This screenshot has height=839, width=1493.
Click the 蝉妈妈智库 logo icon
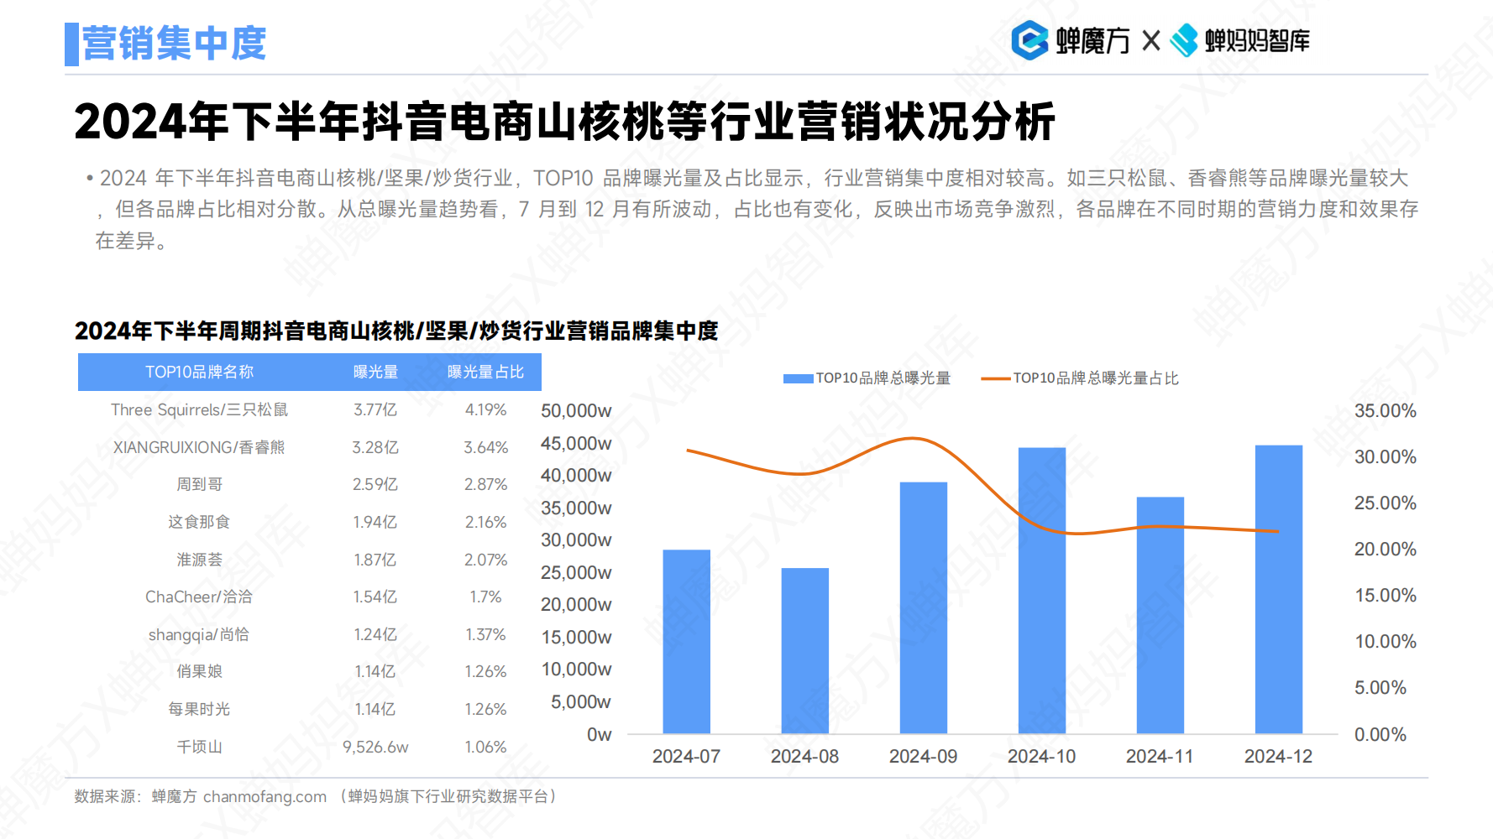click(1184, 40)
